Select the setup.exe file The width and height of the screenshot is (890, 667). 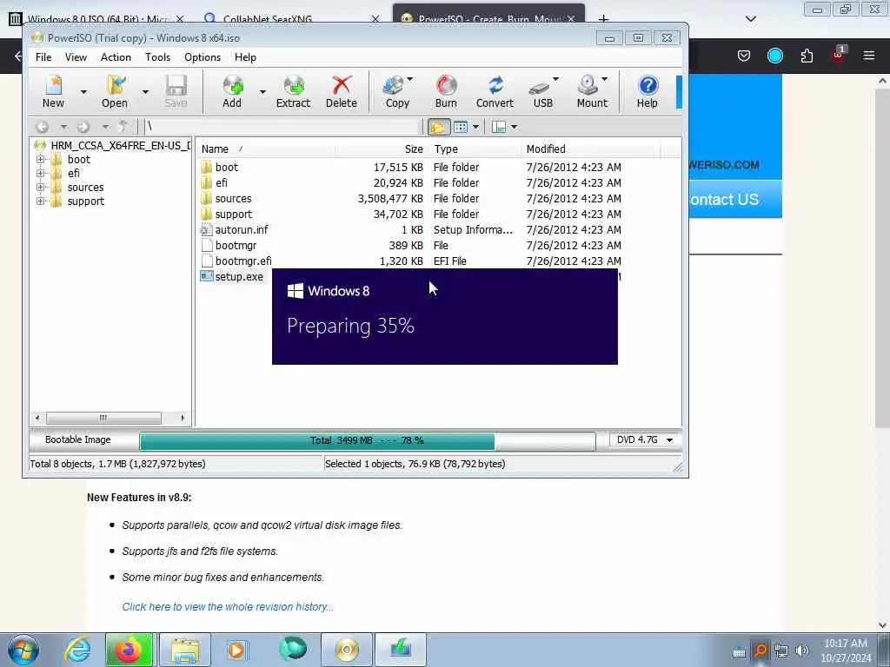click(232, 277)
